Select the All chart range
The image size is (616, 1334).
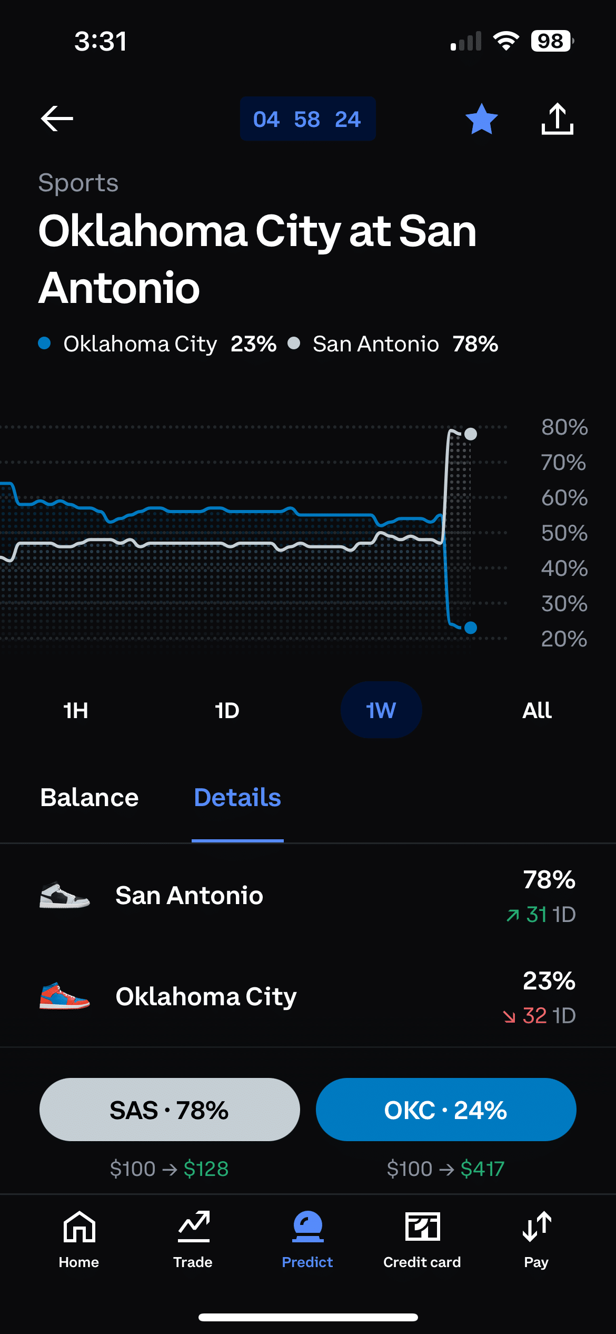click(537, 710)
